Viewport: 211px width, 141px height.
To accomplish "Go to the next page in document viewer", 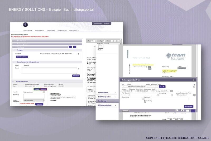I will [118, 41].
